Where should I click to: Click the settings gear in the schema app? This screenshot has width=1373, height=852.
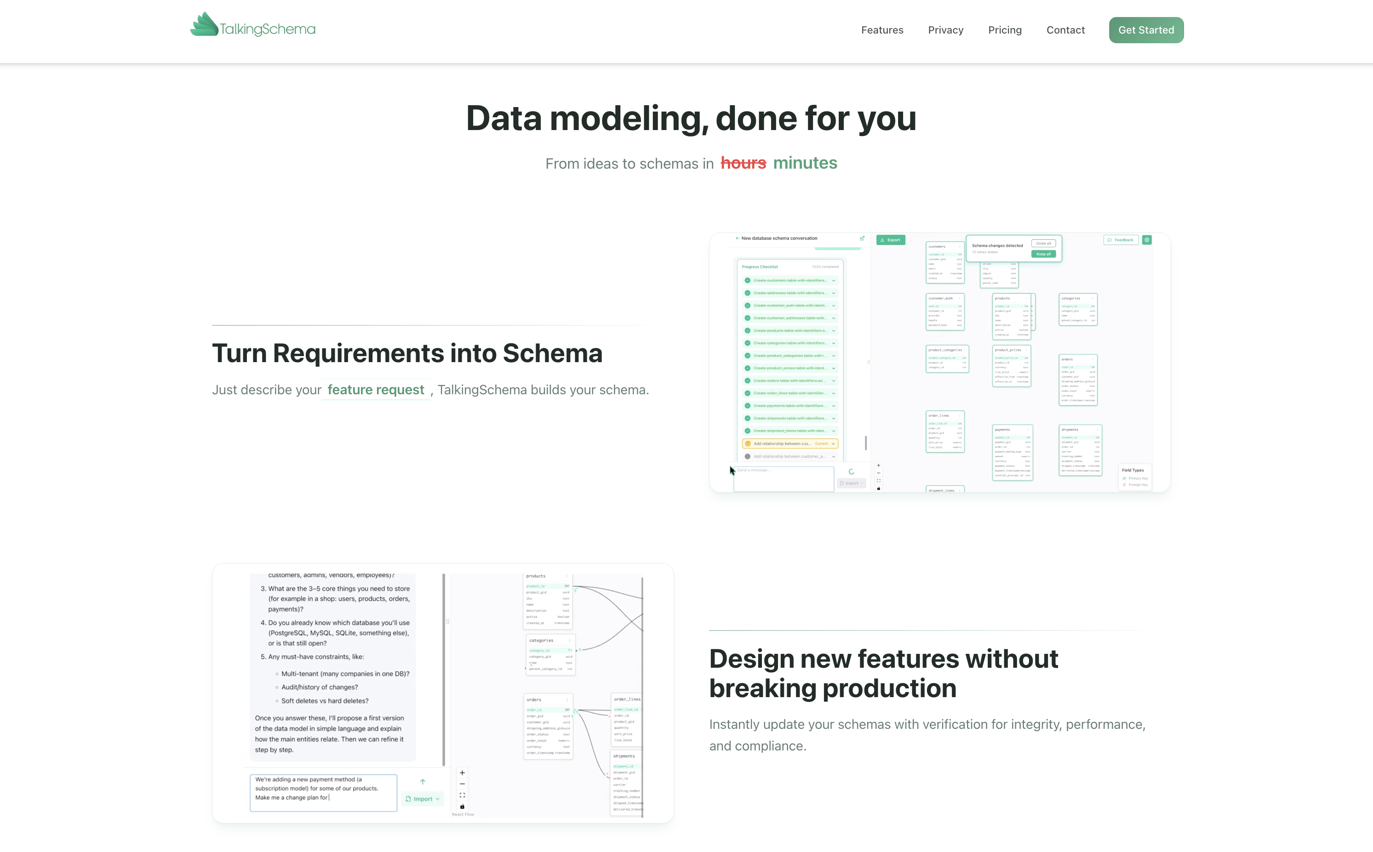coord(1147,240)
